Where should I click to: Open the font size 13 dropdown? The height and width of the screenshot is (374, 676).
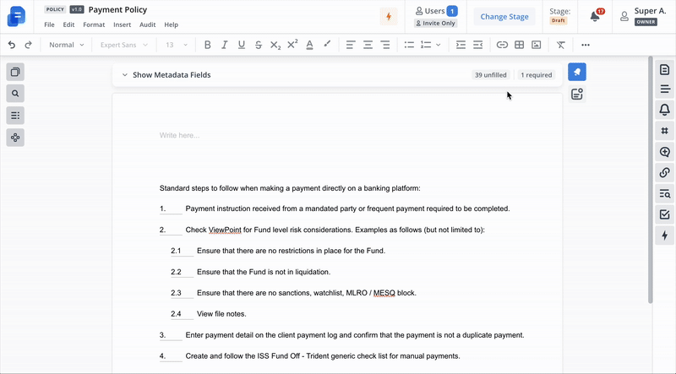click(x=177, y=45)
